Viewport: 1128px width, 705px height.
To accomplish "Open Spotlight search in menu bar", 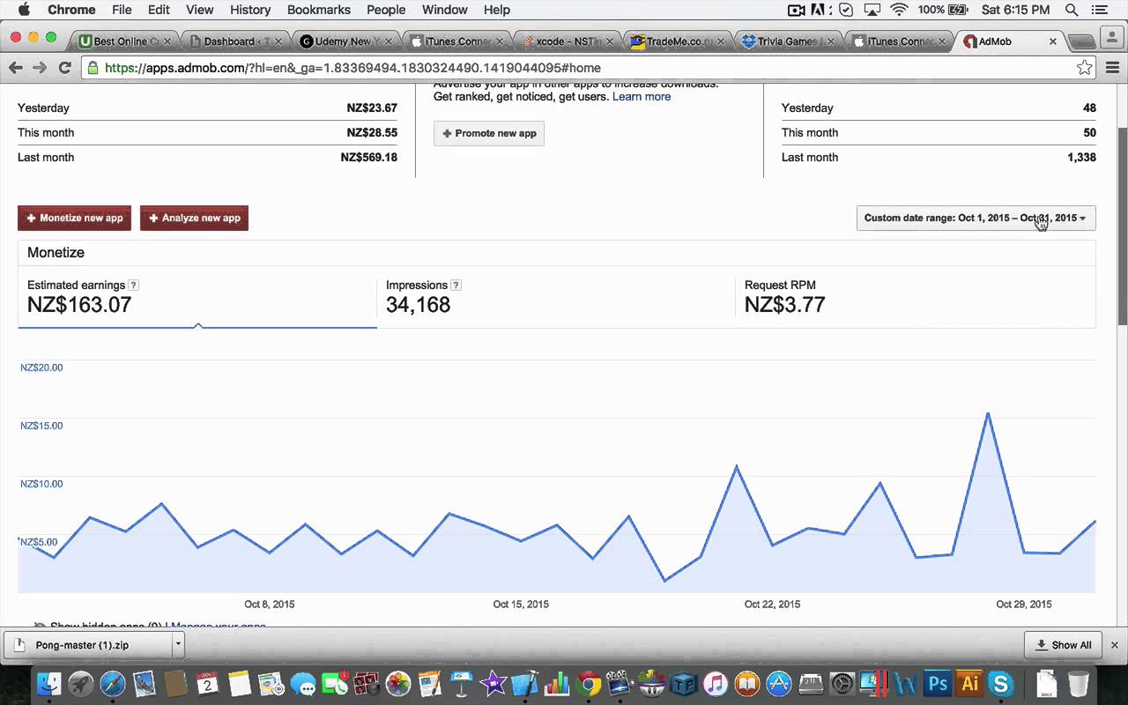I will coord(1072,10).
